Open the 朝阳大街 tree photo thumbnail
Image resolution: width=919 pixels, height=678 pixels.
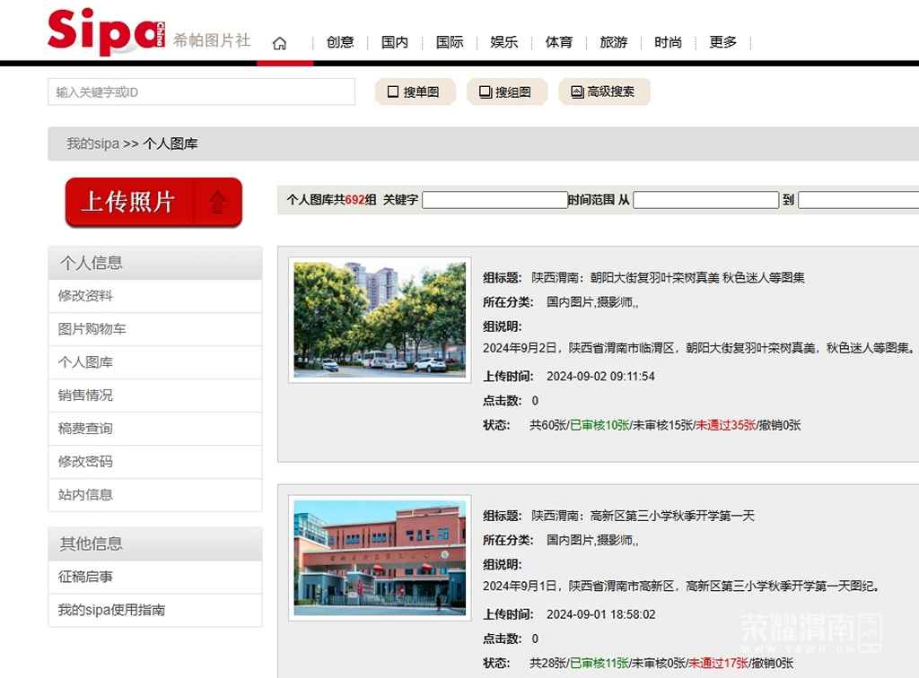click(x=380, y=319)
